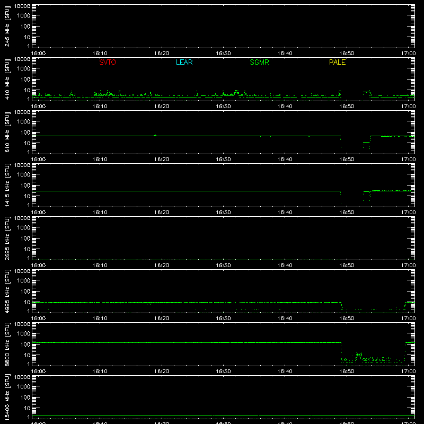Select the 410 MHz [SFU] axis label
The image size is (424, 424).
click(7, 79)
